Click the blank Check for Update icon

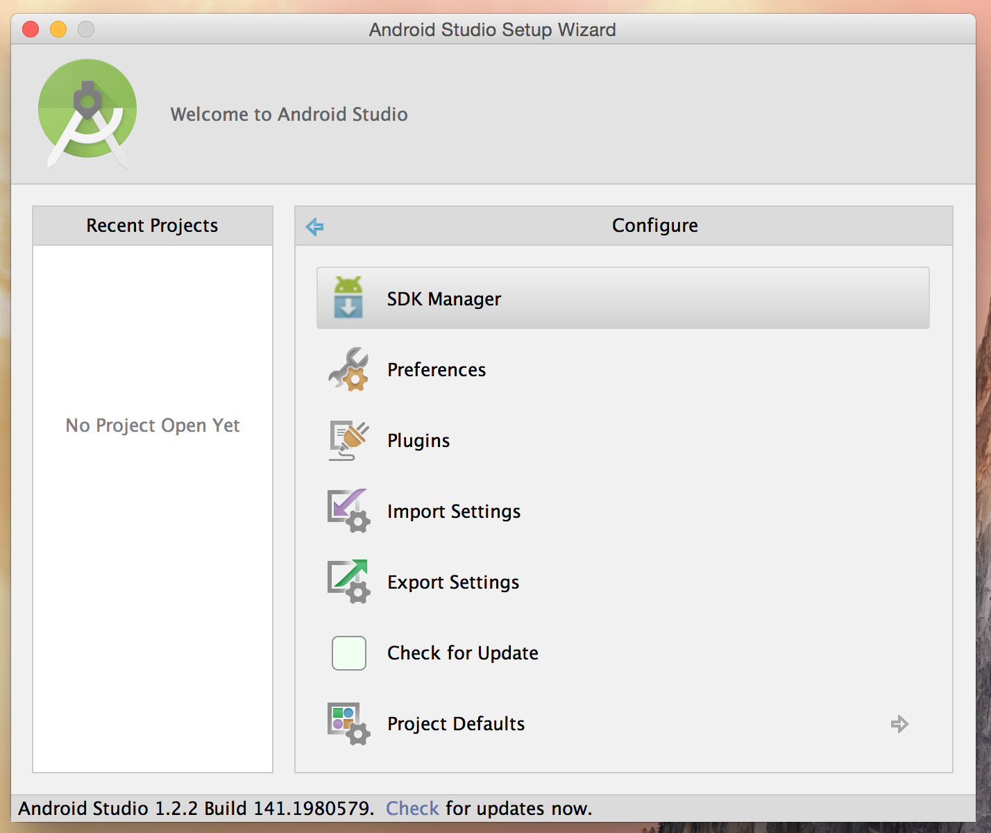click(x=349, y=653)
